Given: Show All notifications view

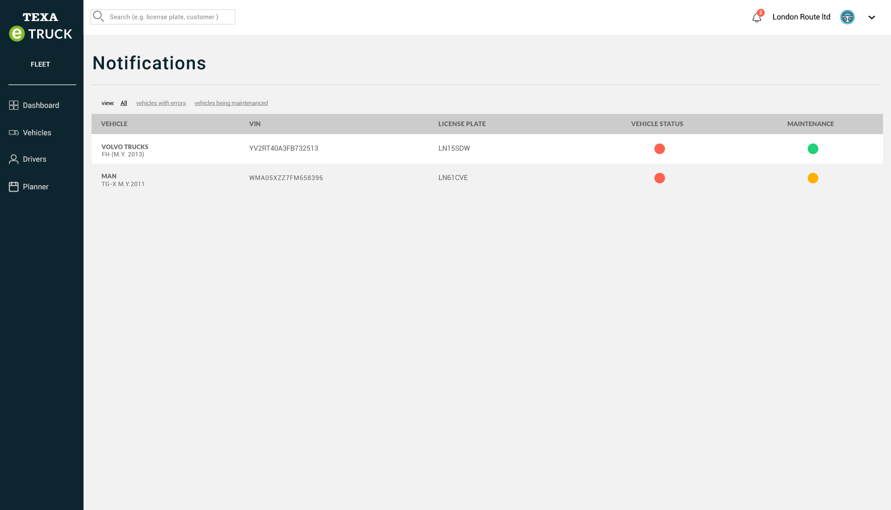Looking at the screenshot, I should (x=124, y=103).
